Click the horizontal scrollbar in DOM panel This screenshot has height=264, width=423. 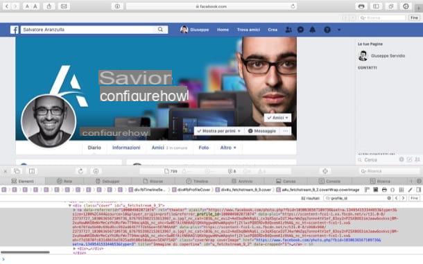click(25, 252)
